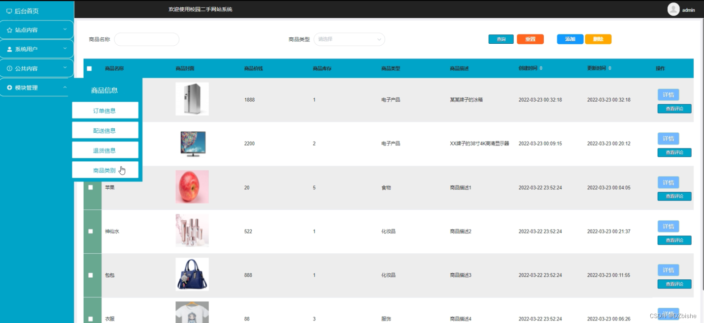
Task: Click the blue 添加 button
Action: coord(570,39)
